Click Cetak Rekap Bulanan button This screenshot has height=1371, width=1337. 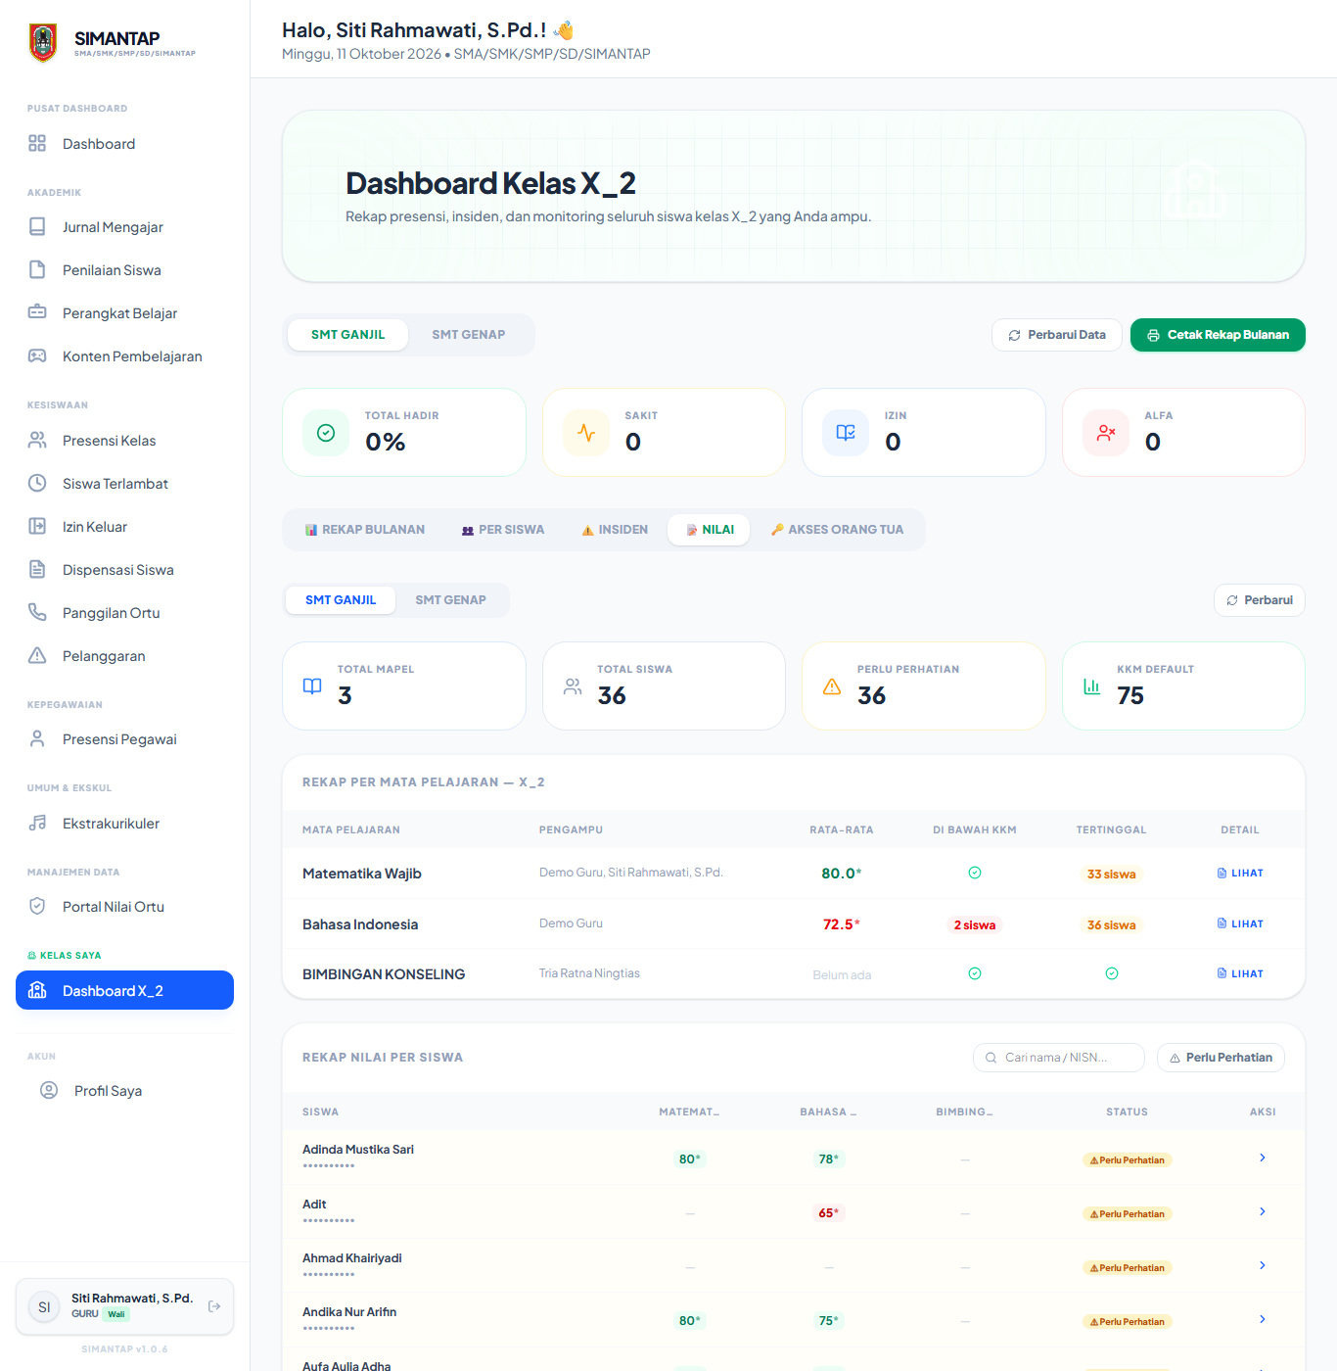(1218, 335)
